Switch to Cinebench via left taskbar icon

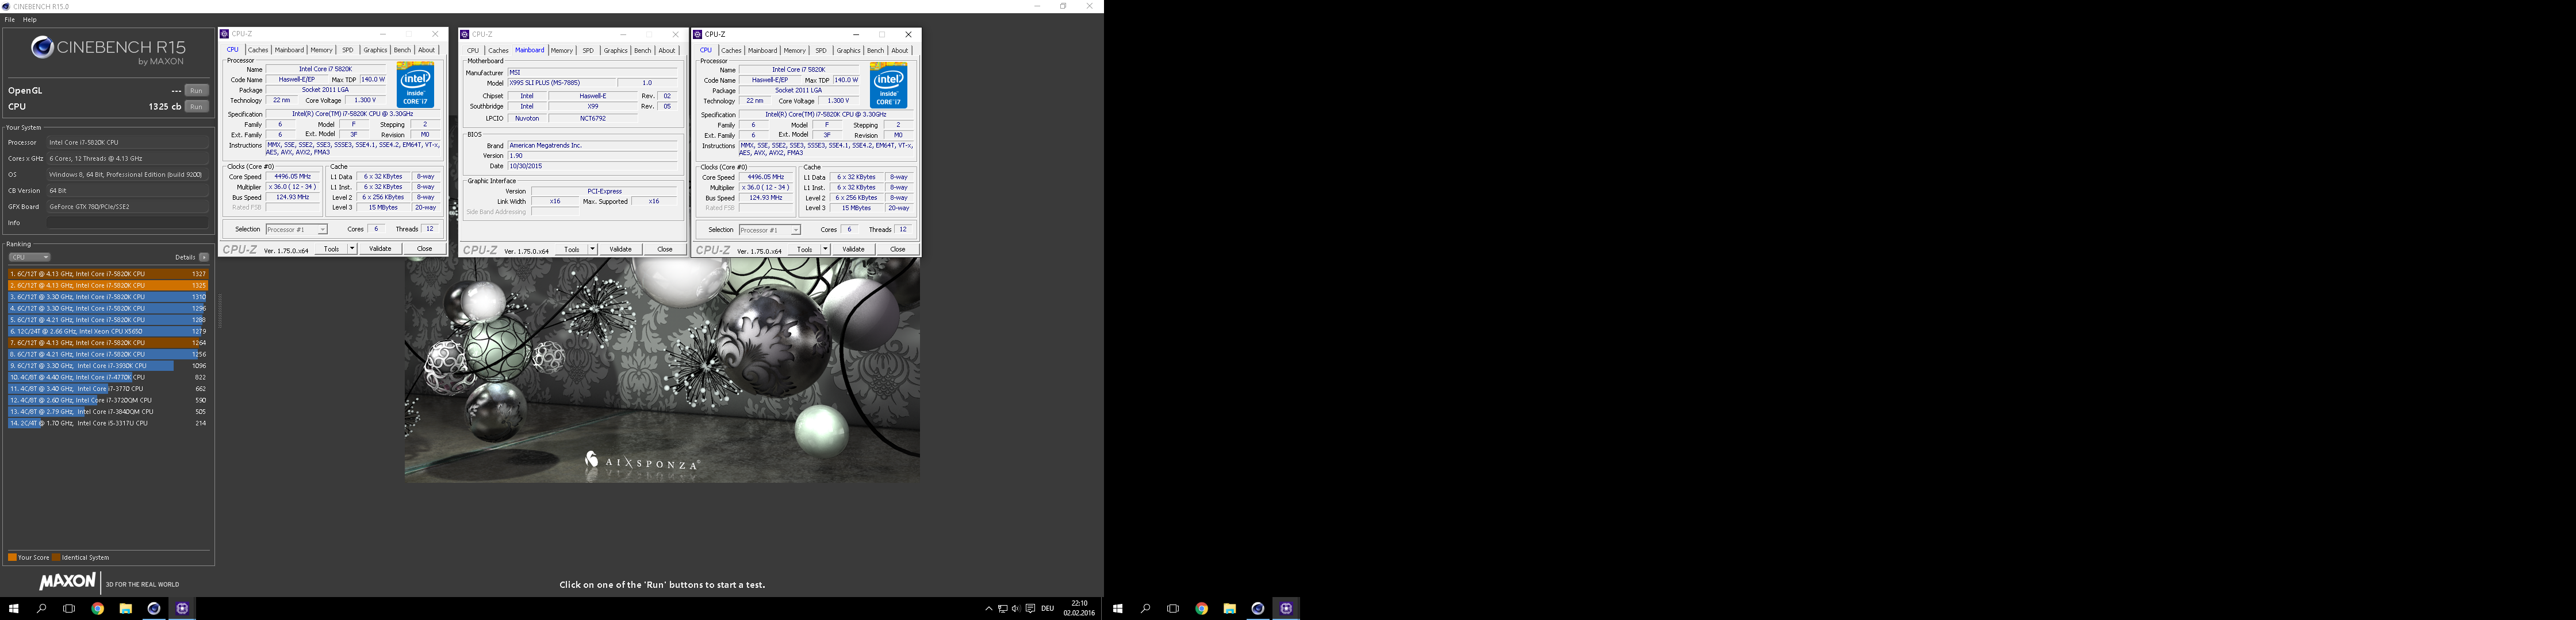point(153,608)
